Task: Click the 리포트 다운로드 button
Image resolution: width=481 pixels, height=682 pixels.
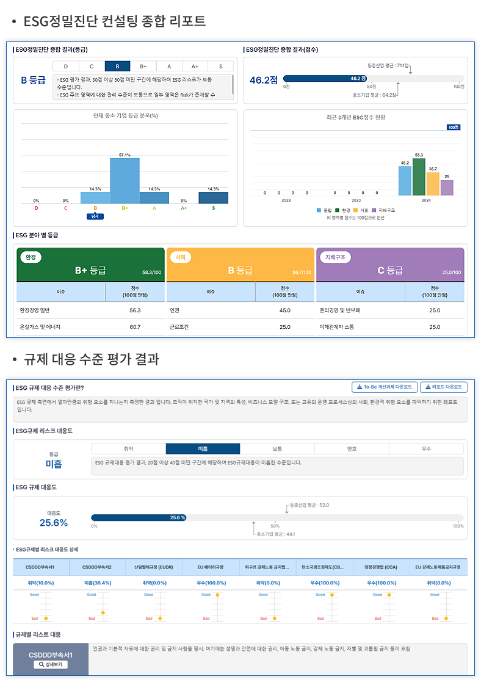Action: pyautogui.click(x=444, y=387)
